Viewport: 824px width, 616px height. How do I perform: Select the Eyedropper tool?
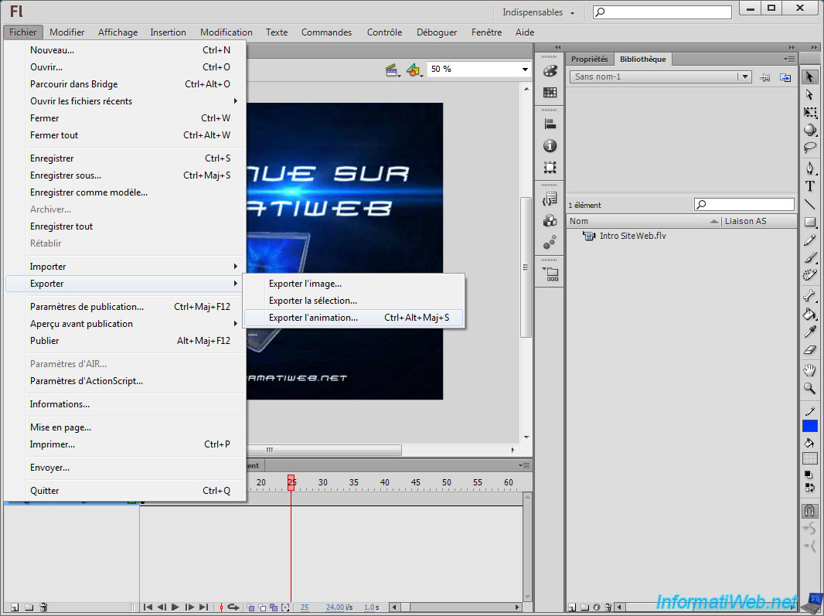point(810,332)
